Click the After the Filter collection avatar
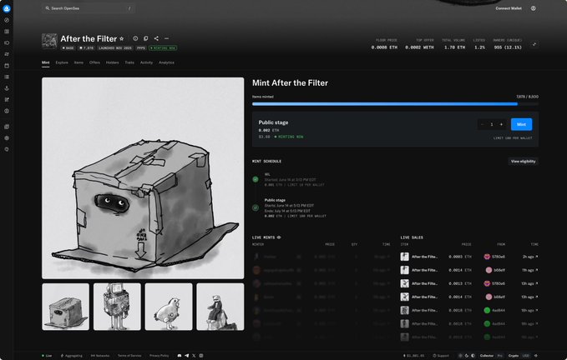 [x=49, y=41]
